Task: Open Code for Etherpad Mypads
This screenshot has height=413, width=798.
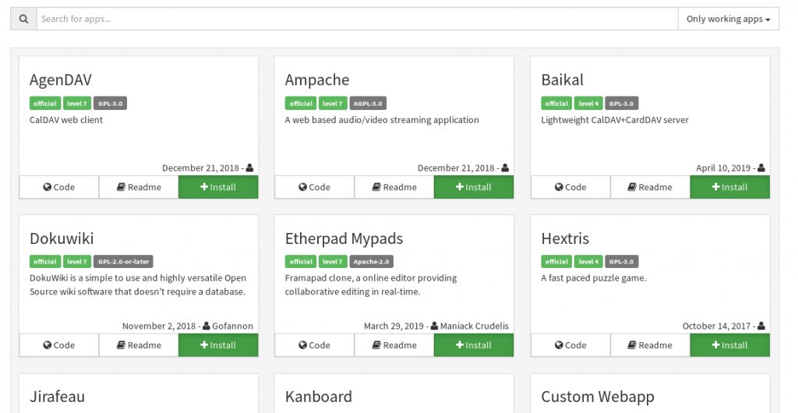Action: coord(315,345)
